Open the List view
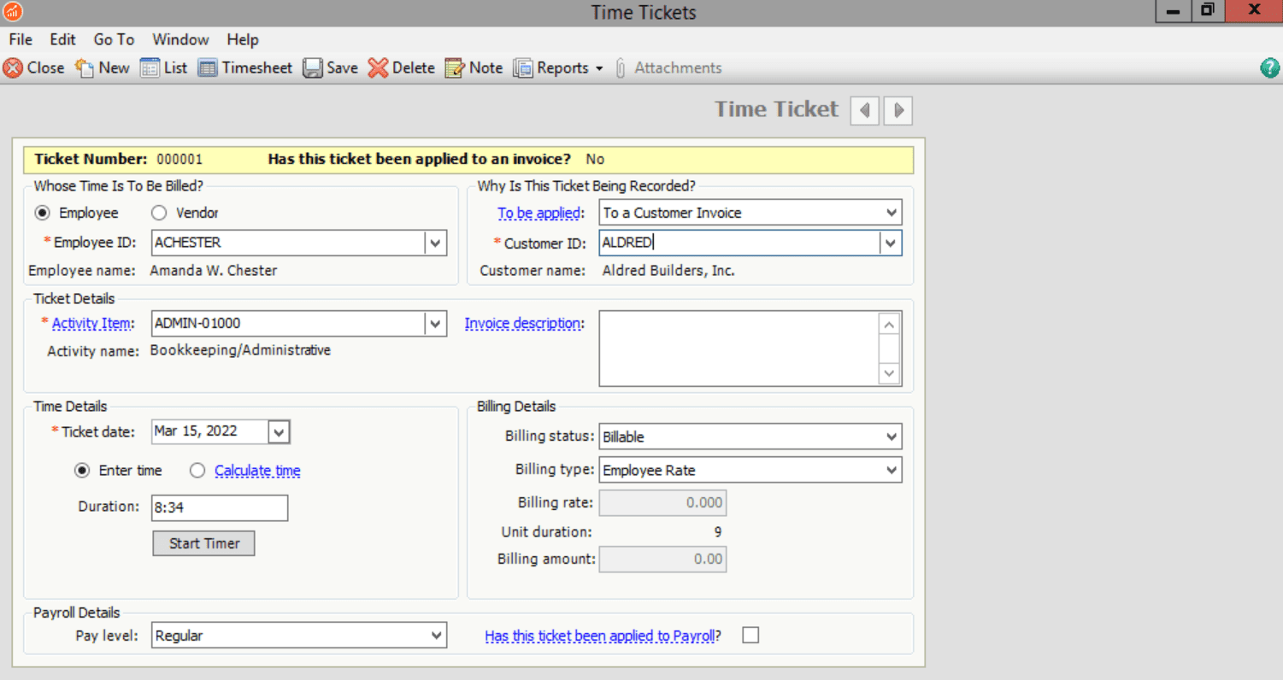 164,67
